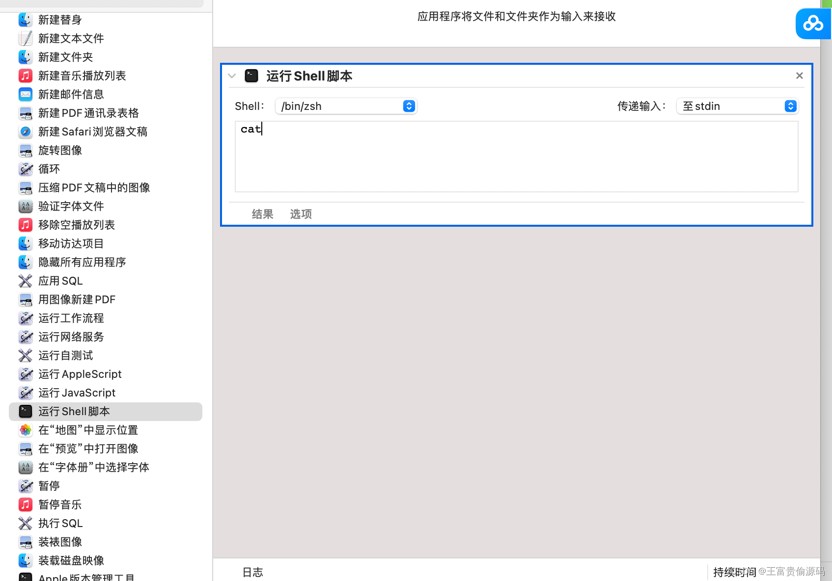The image size is (832, 581).
Task: Click the Finder icon next to 装载磁盘映像
Action: [x=26, y=560]
